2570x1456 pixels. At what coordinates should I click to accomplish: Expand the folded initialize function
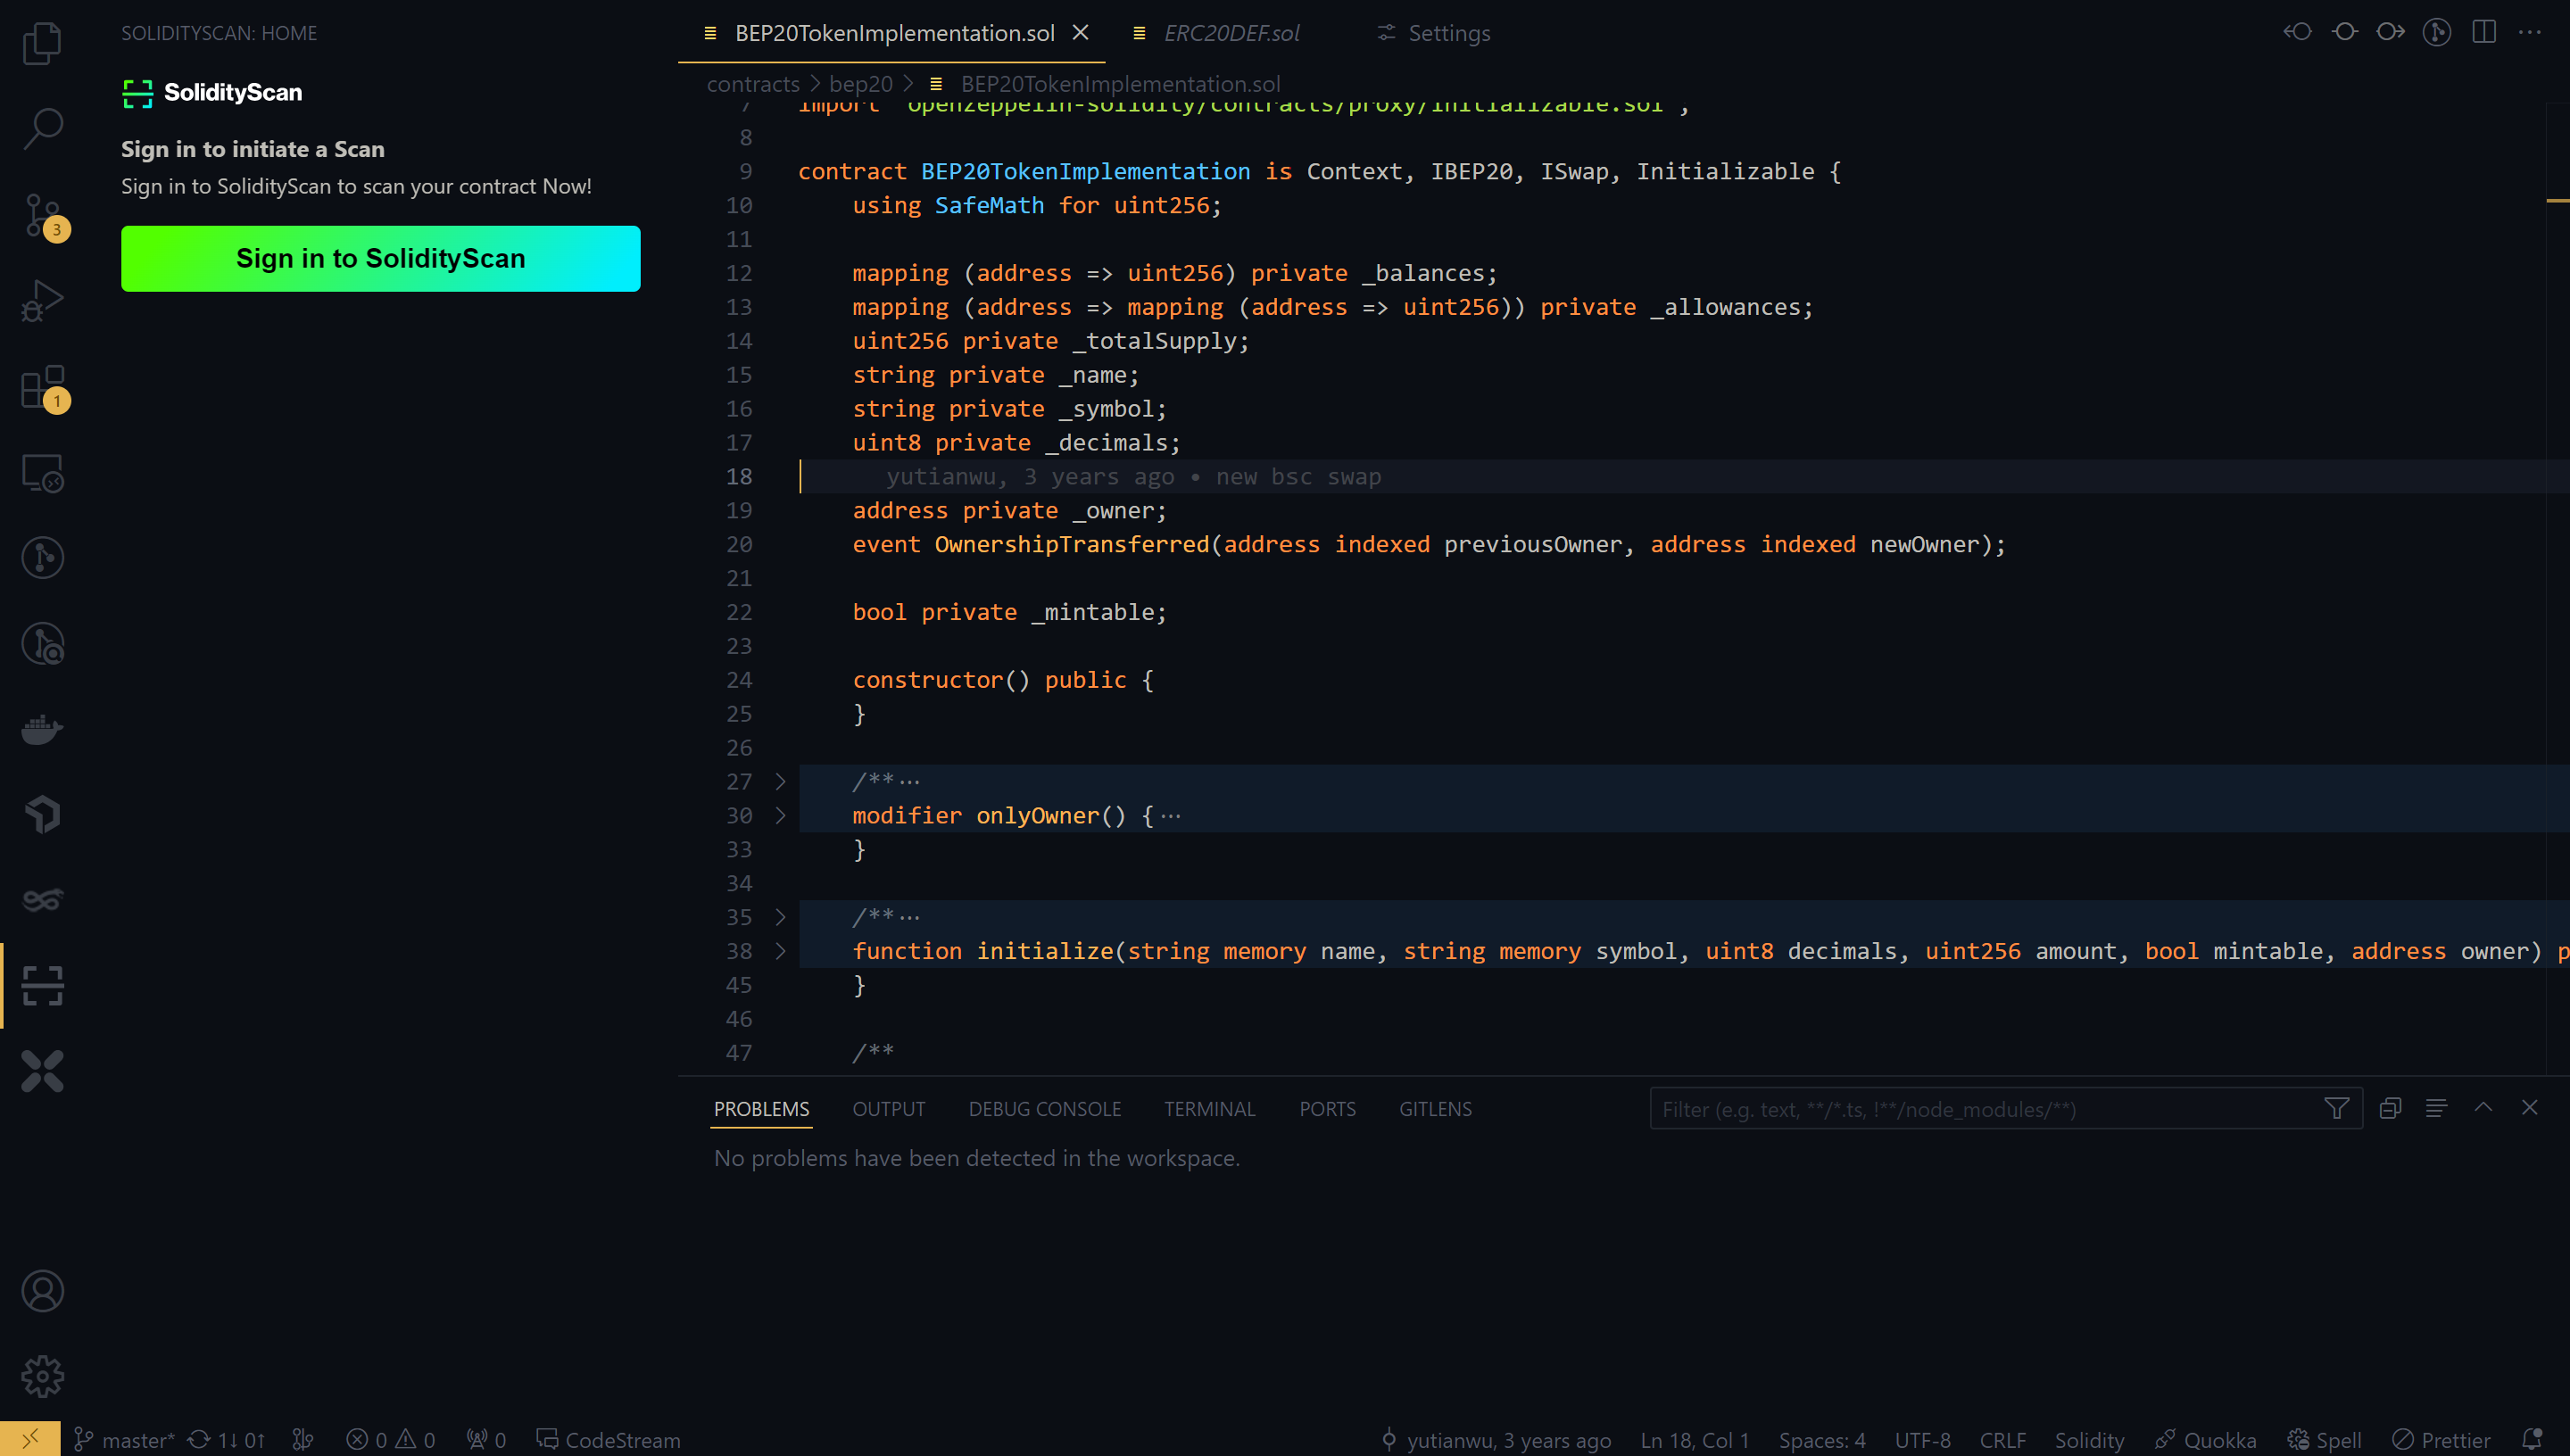[x=780, y=951]
